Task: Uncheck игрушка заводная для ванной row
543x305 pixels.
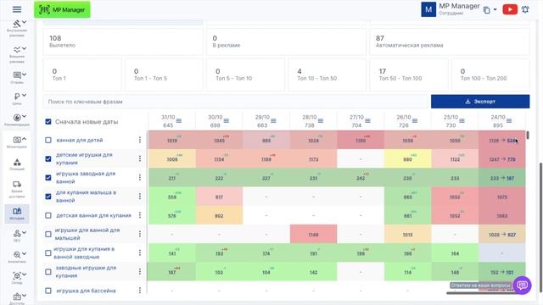Action: coord(48,177)
